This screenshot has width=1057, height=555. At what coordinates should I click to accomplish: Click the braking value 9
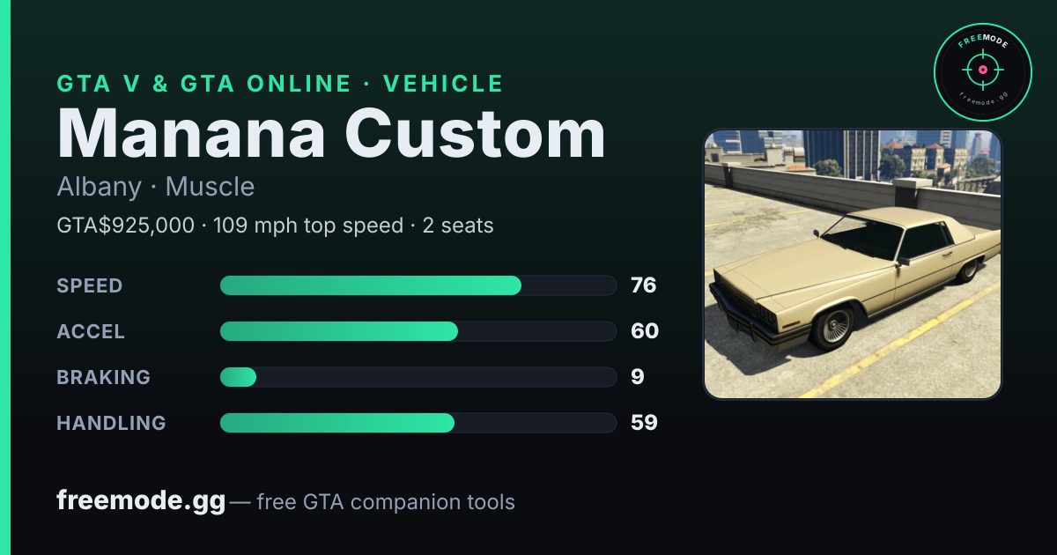[x=638, y=377]
